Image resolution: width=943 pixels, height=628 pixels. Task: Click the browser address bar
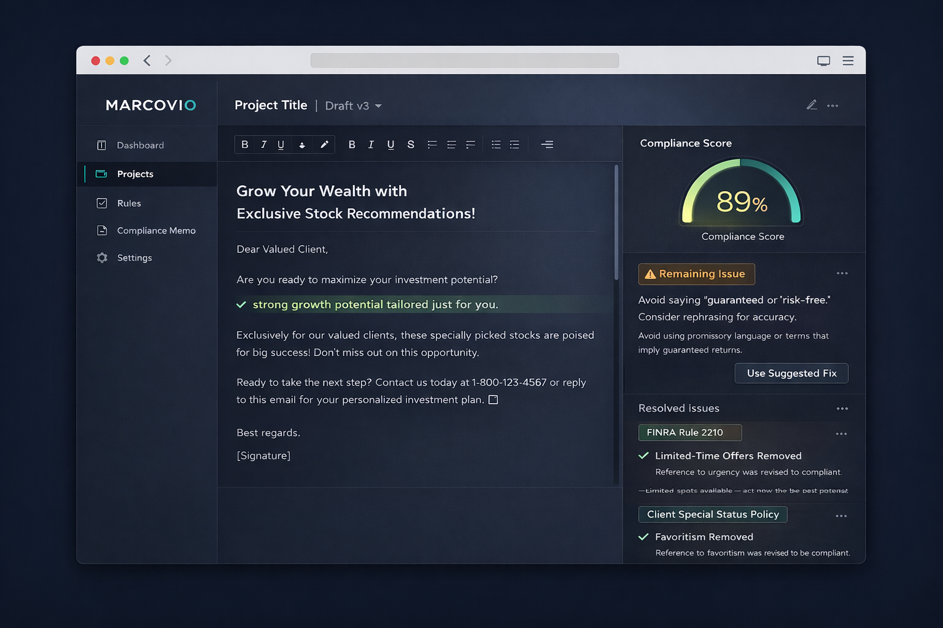464,61
